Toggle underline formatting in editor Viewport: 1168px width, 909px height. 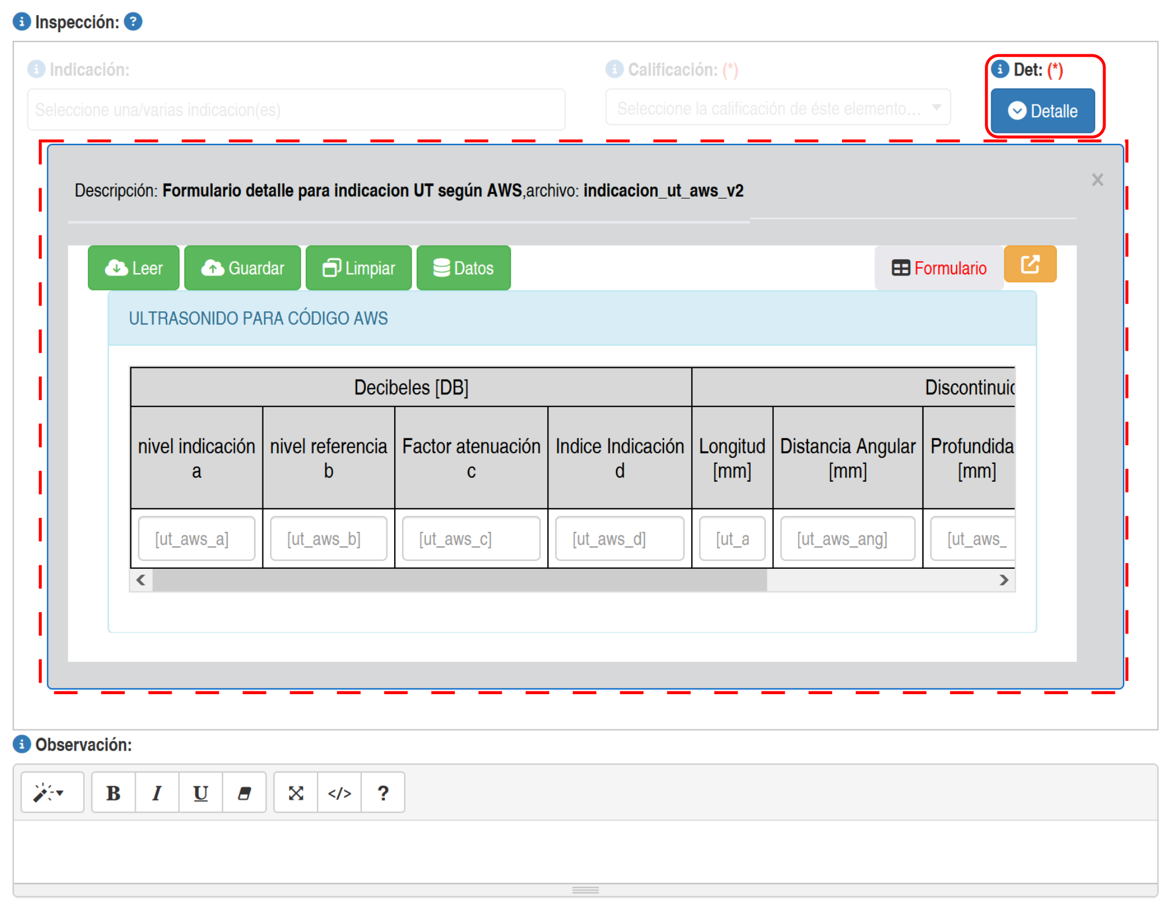[201, 793]
